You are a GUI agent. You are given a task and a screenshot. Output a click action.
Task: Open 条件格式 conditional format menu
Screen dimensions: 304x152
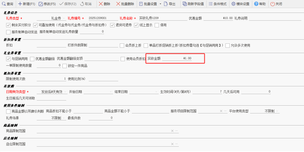tap(211, 4)
